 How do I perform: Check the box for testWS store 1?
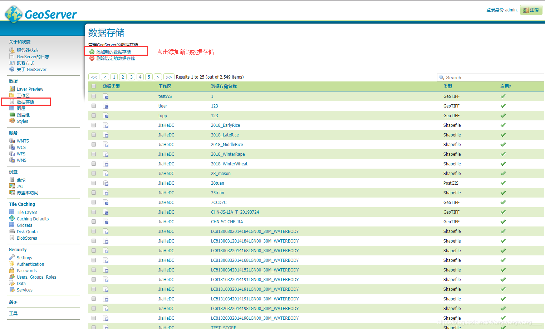point(94,96)
